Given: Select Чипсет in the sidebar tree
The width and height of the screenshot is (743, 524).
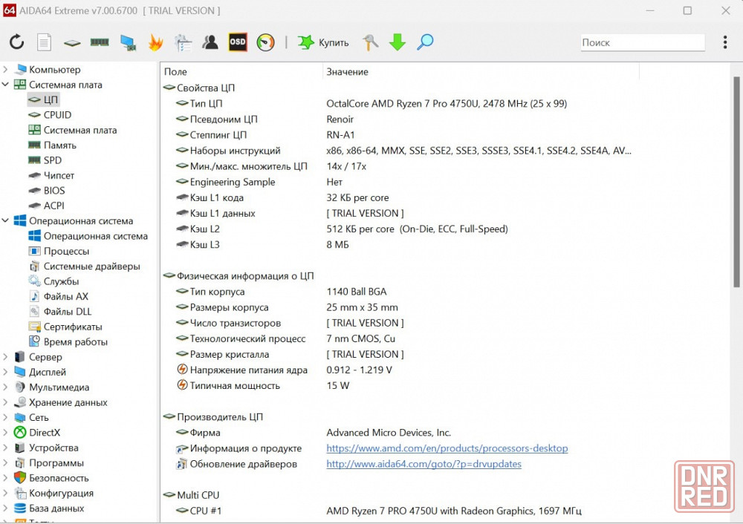Looking at the screenshot, I should click(59, 175).
